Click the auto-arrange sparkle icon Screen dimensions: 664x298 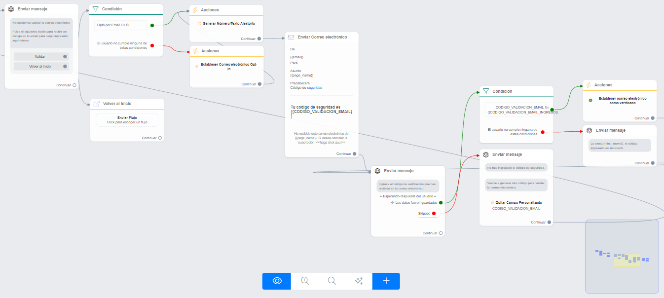[x=359, y=281]
